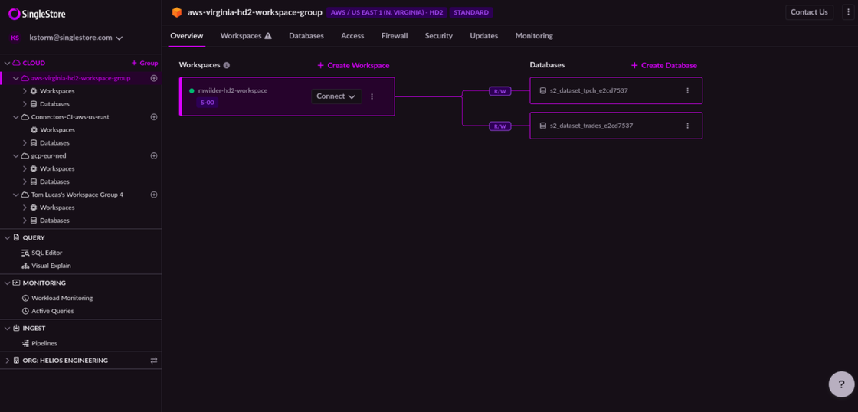
Task: Open Visual Explain
Action: (x=51, y=266)
